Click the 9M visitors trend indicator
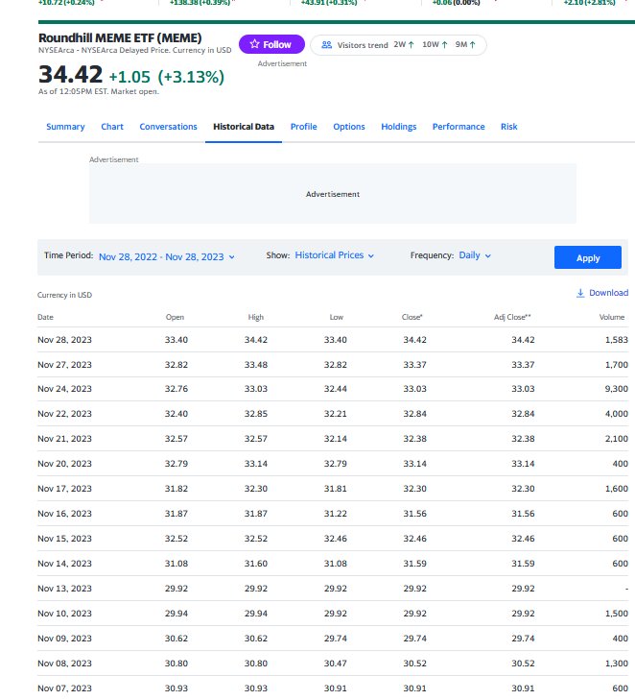635x700 pixels. coord(465,44)
